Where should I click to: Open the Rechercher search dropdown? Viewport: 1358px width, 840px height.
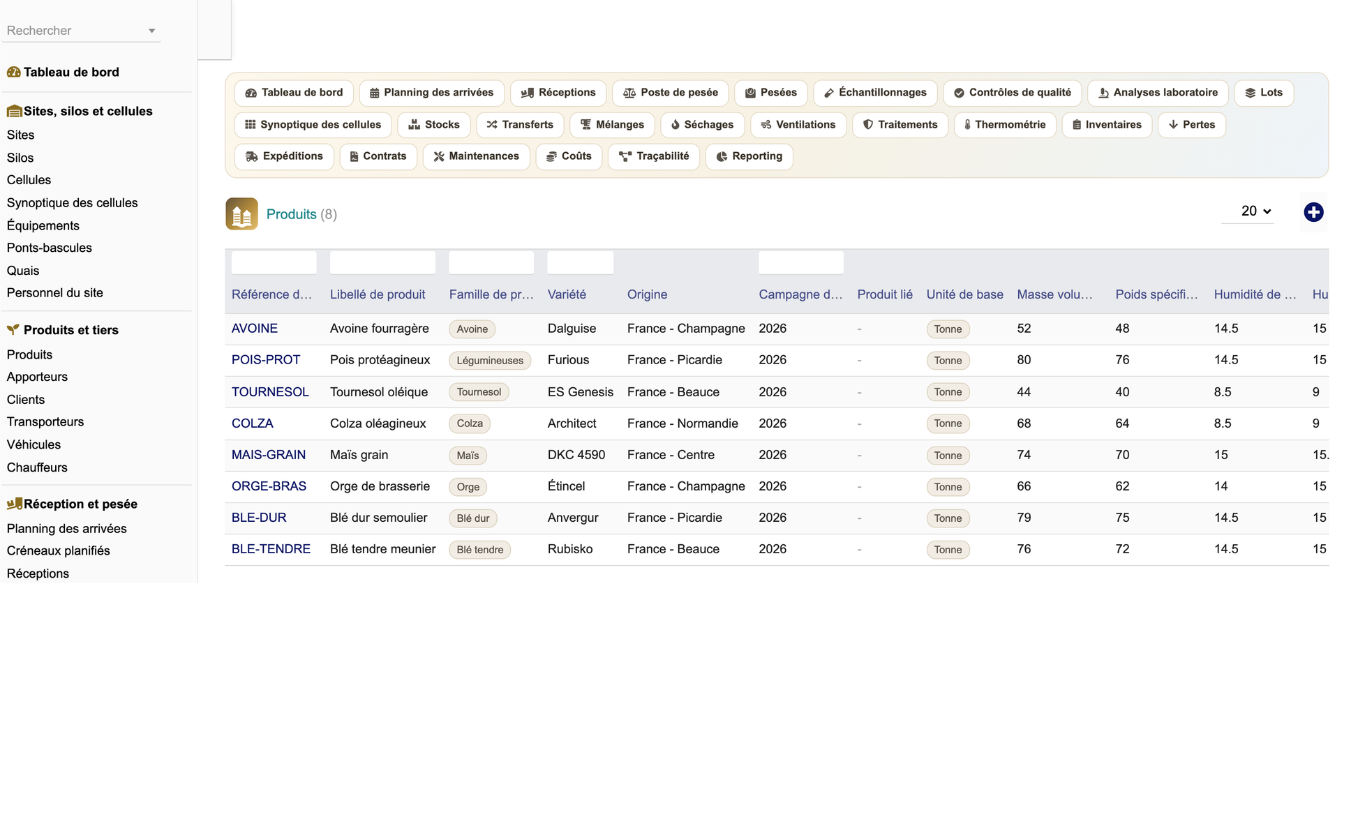click(x=82, y=31)
